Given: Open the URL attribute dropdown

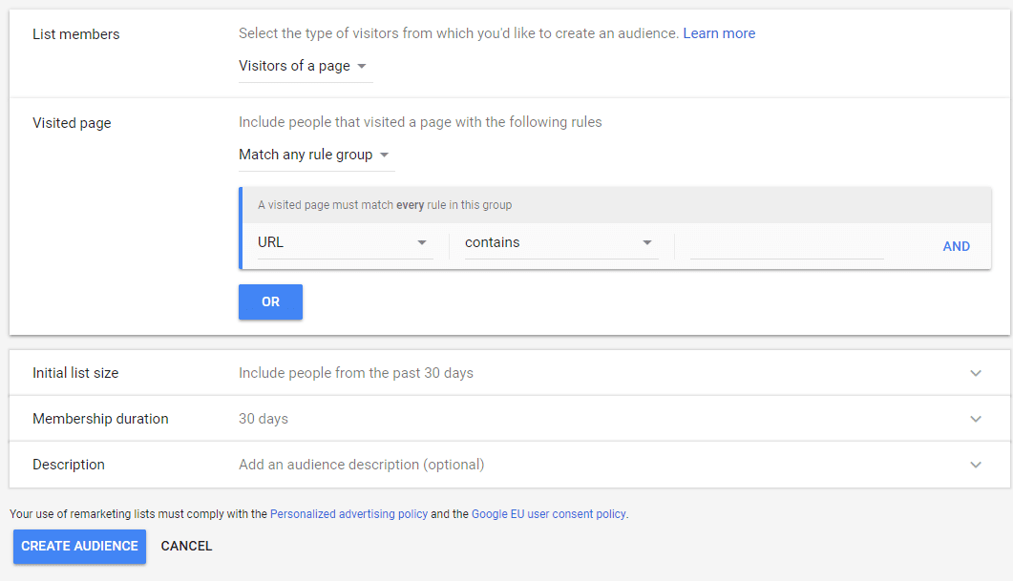Looking at the screenshot, I should [x=344, y=242].
